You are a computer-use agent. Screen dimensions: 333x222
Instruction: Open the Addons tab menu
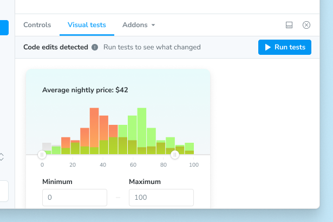click(x=135, y=25)
